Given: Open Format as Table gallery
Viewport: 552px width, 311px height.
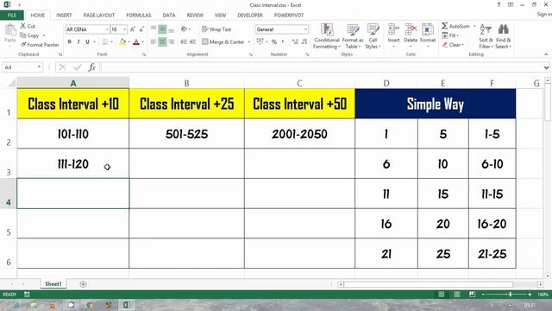Looking at the screenshot, I should (x=353, y=36).
